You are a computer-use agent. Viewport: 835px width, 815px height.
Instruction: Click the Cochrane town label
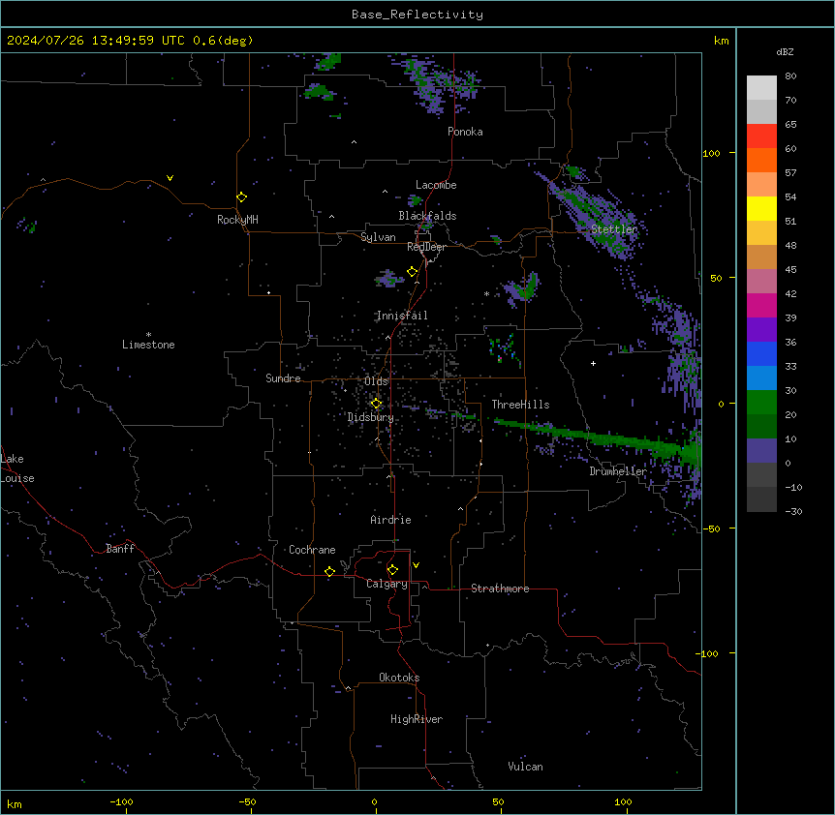click(x=312, y=550)
